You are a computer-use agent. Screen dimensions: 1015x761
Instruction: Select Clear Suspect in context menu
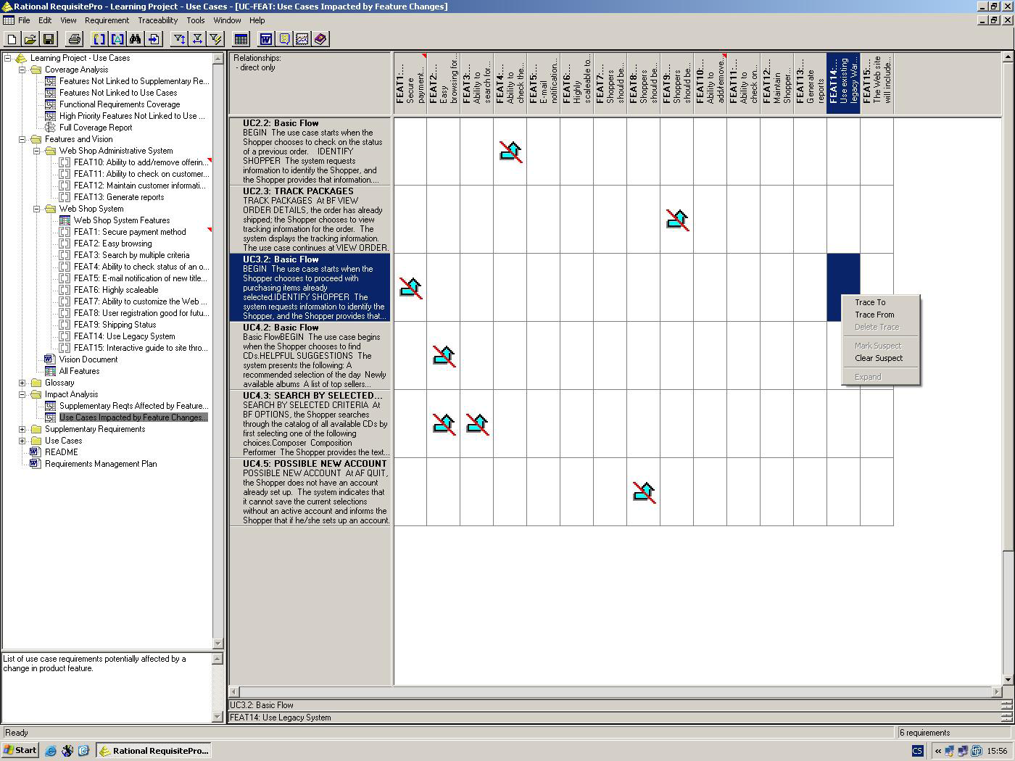pos(880,358)
